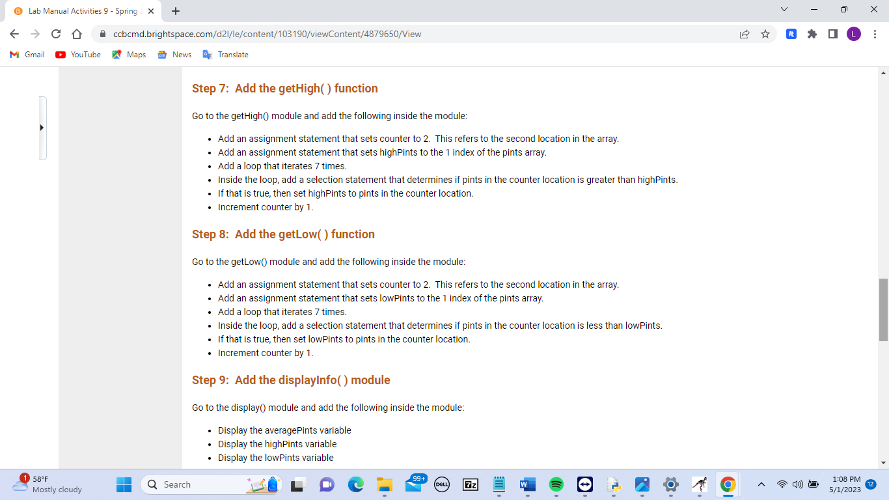Click the Chrome extensions puzzle icon

coord(812,33)
